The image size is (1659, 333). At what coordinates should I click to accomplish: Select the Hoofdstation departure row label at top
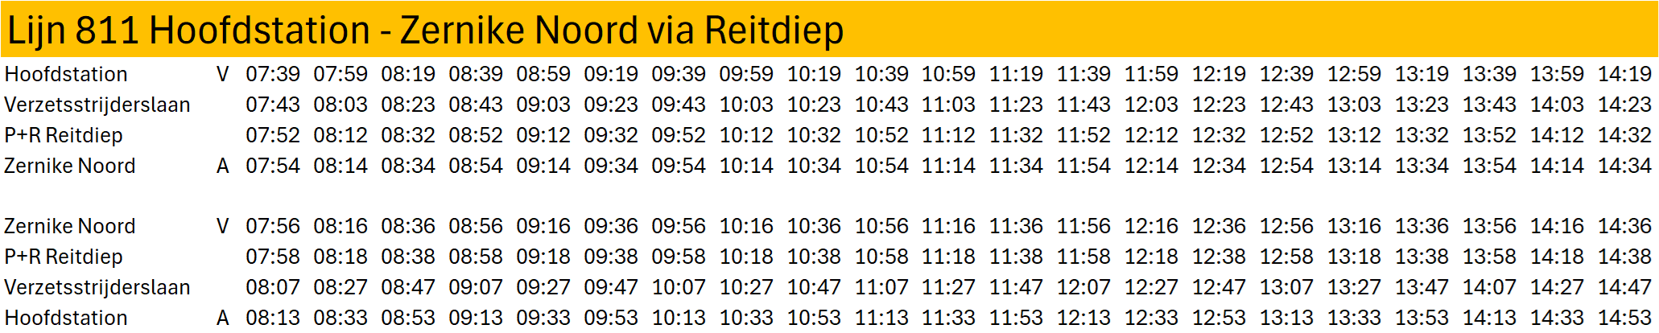point(66,74)
